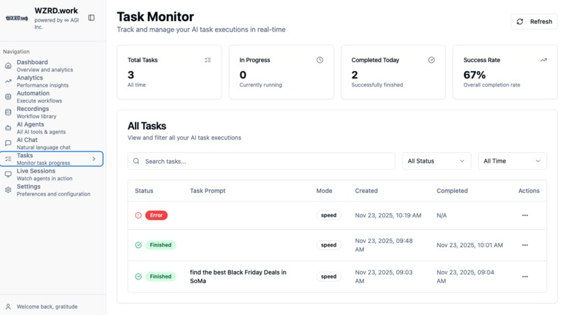
Task: Click the AI Chat bubble icon
Action: click(x=8, y=143)
